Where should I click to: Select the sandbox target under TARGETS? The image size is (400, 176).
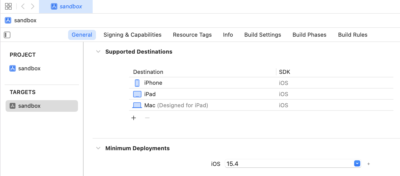(42, 106)
